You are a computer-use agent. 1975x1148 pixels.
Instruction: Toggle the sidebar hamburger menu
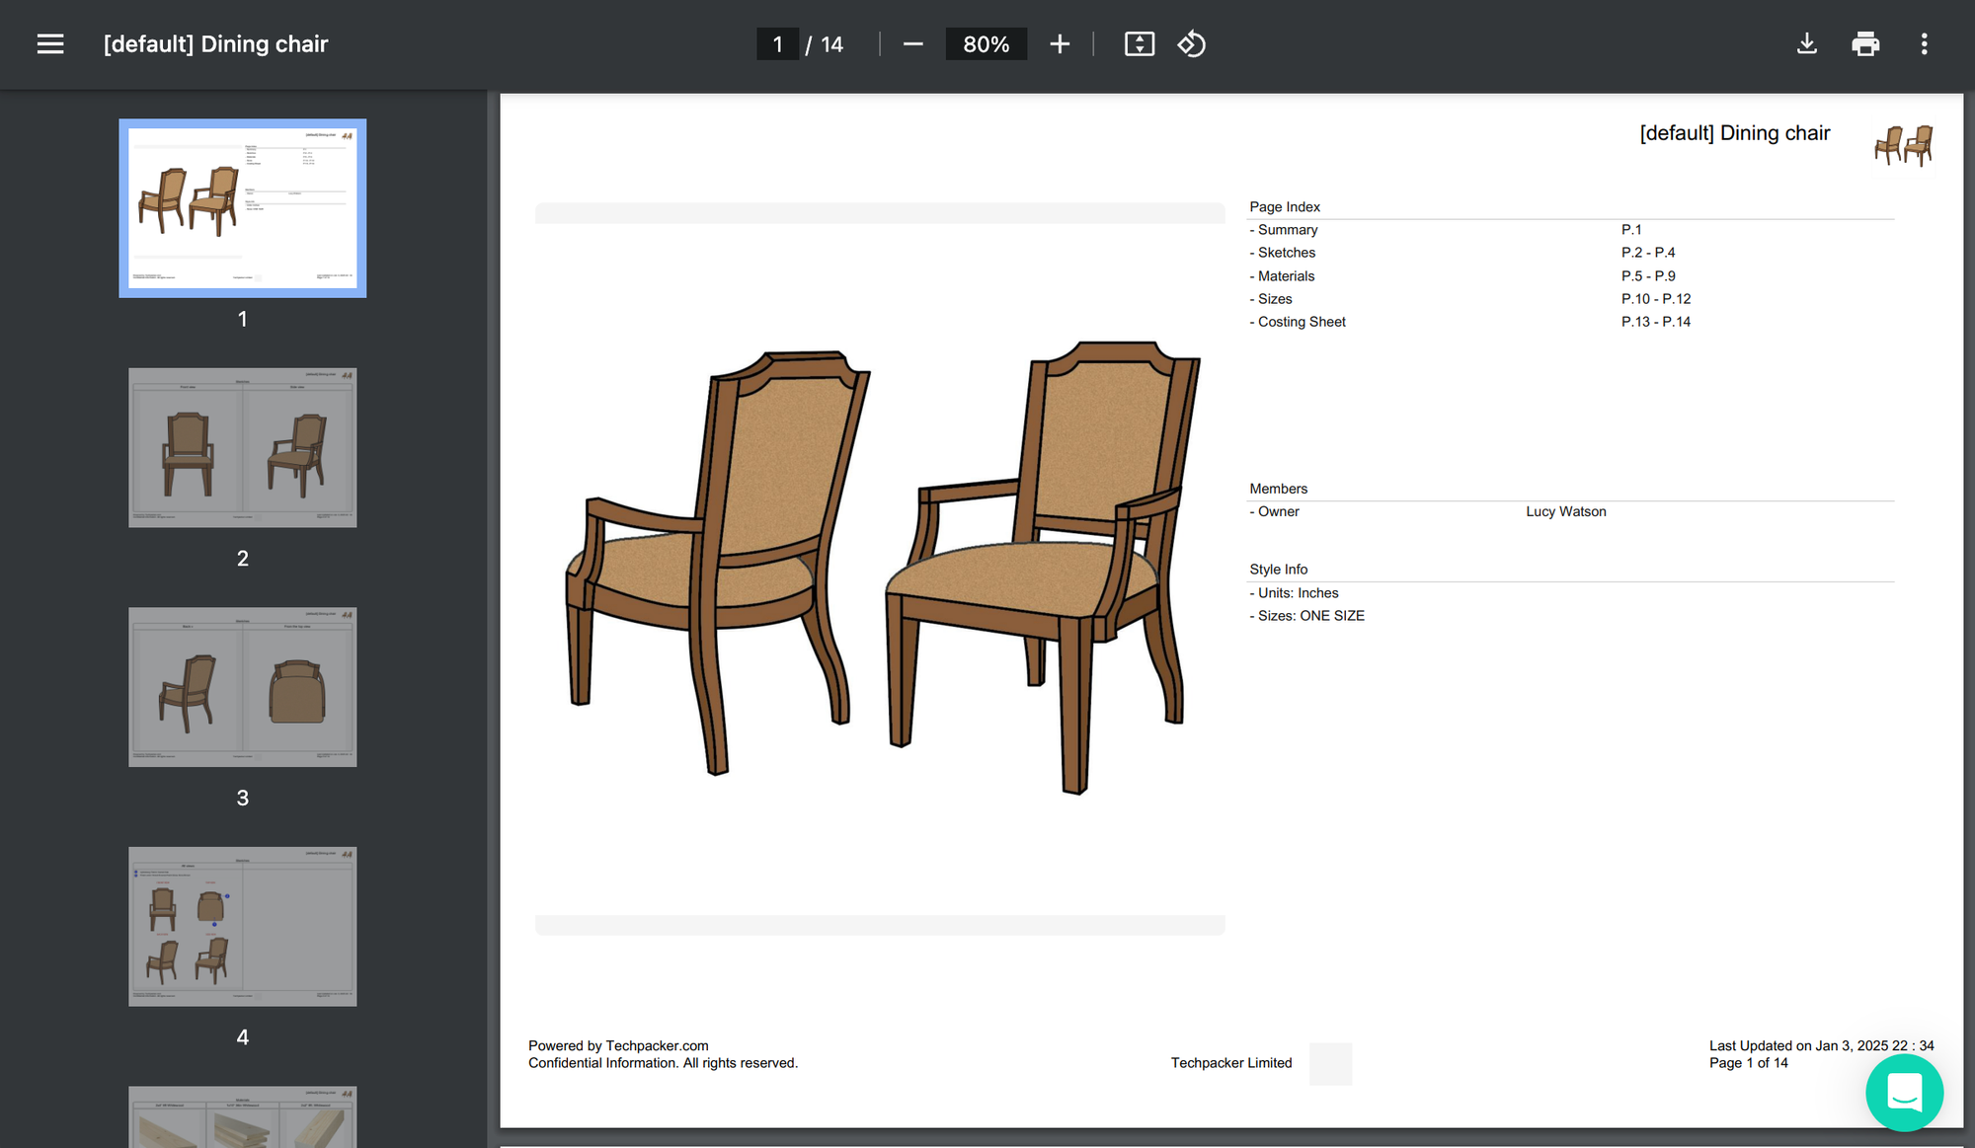point(50,44)
